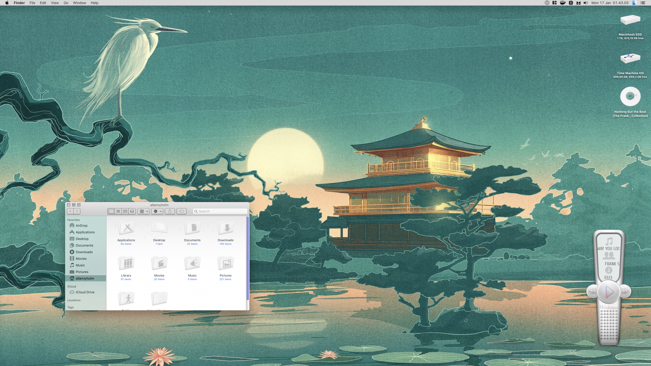The height and width of the screenshot is (366, 651).
Task: Switch Finder to gallery view
Action: pyautogui.click(x=132, y=211)
